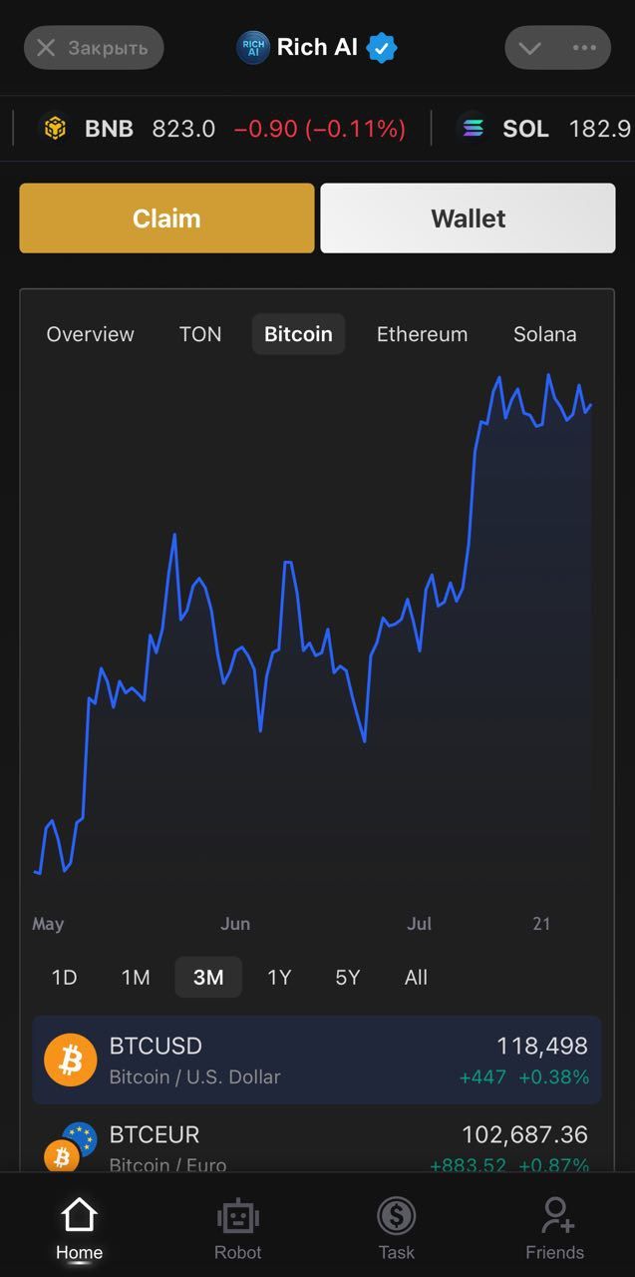Image resolution: width=635 pixels, height=1277 pixels.
Task: Select the 1Y timeframe
Action: pyautogui.click(x=279, y=977)
